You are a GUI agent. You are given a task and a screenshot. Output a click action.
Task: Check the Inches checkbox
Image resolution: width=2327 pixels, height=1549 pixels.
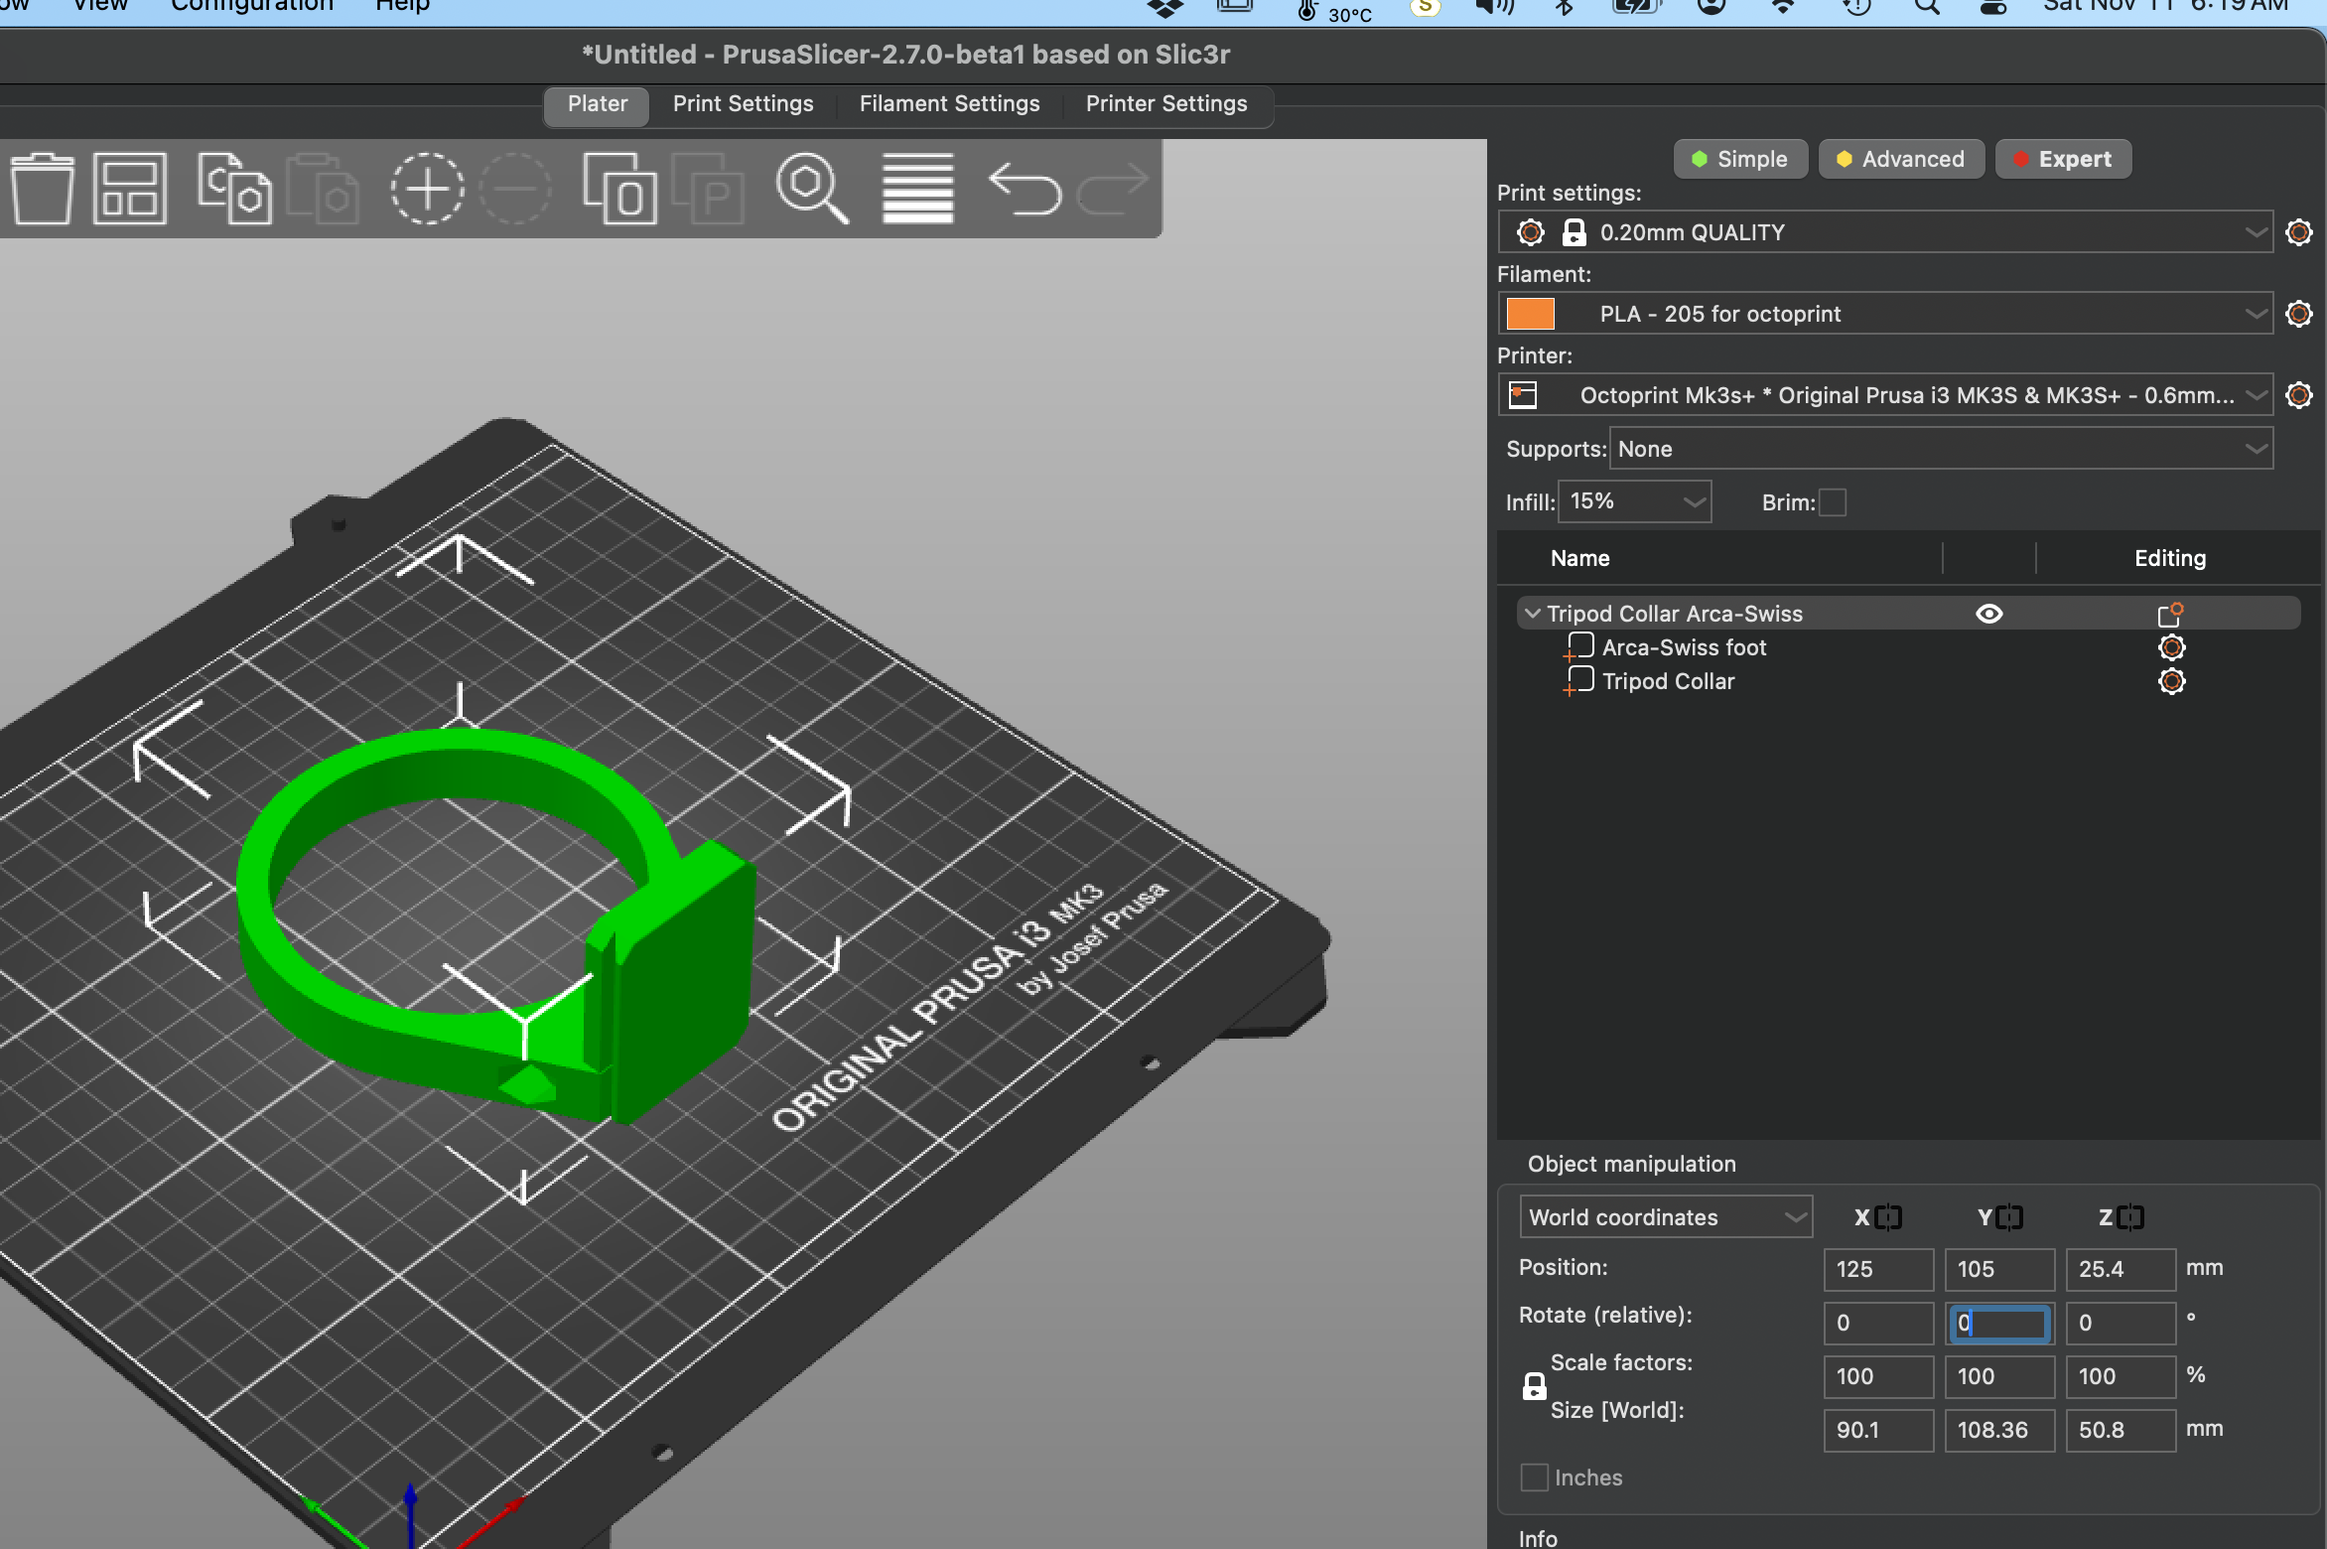pyautogui.click(x=1533, y=1478)
